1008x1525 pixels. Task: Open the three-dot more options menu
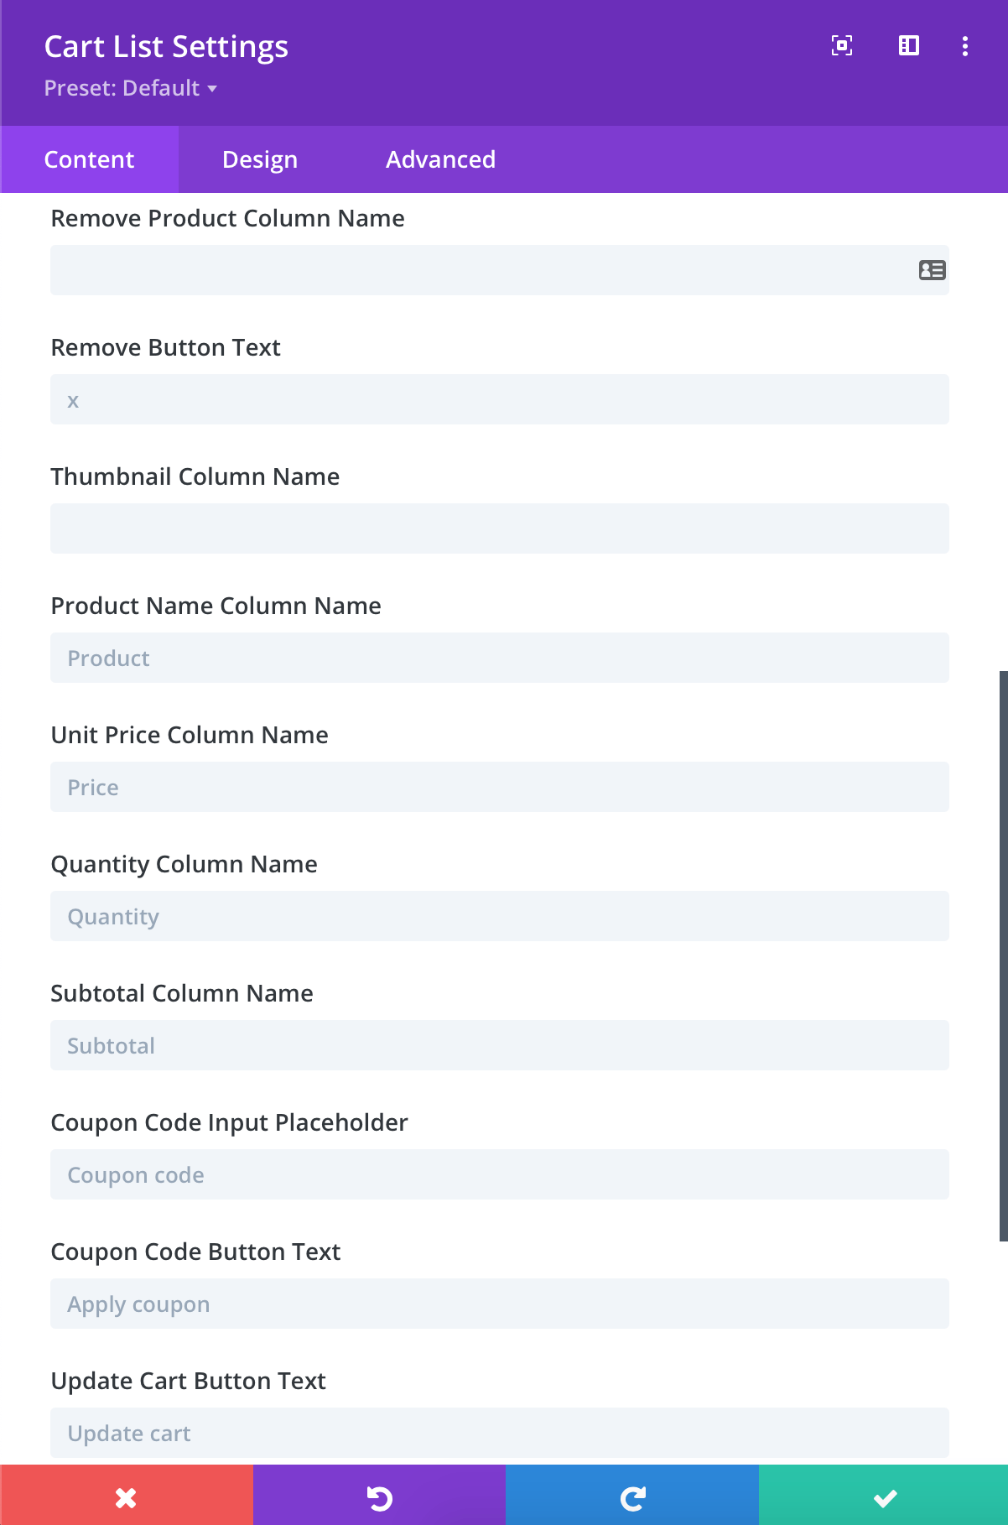click(x=965, y=46)
